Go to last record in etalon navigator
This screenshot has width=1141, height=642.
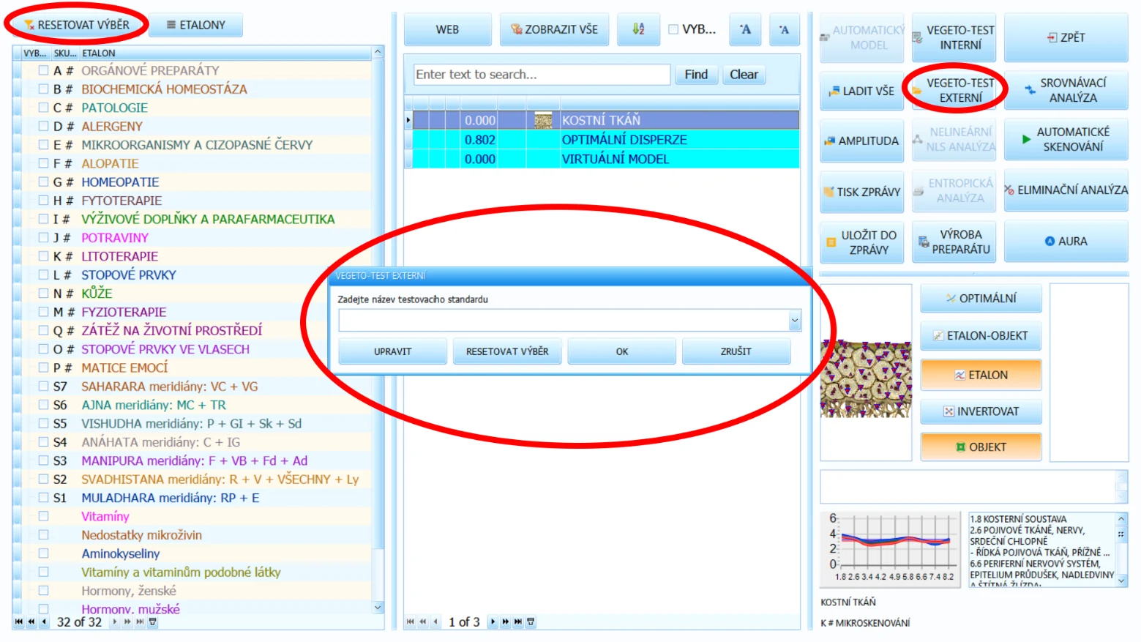[140, 622]
